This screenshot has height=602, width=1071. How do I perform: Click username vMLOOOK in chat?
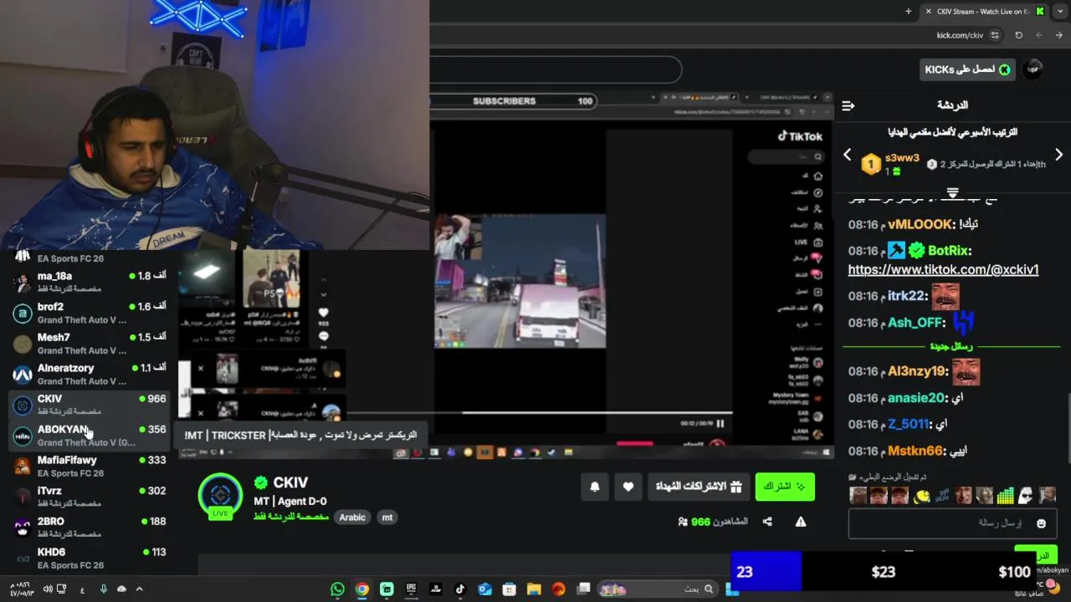[920, 224]
